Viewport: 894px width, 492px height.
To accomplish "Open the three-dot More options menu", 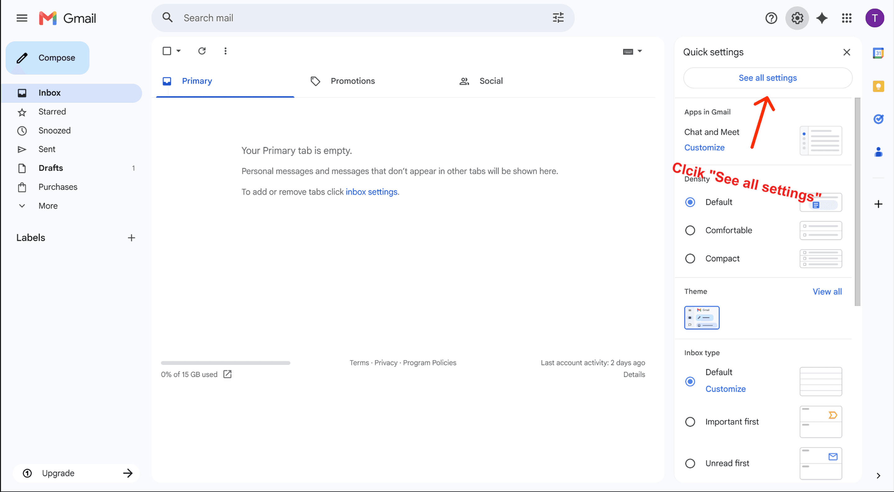I will tap(226, 51).
